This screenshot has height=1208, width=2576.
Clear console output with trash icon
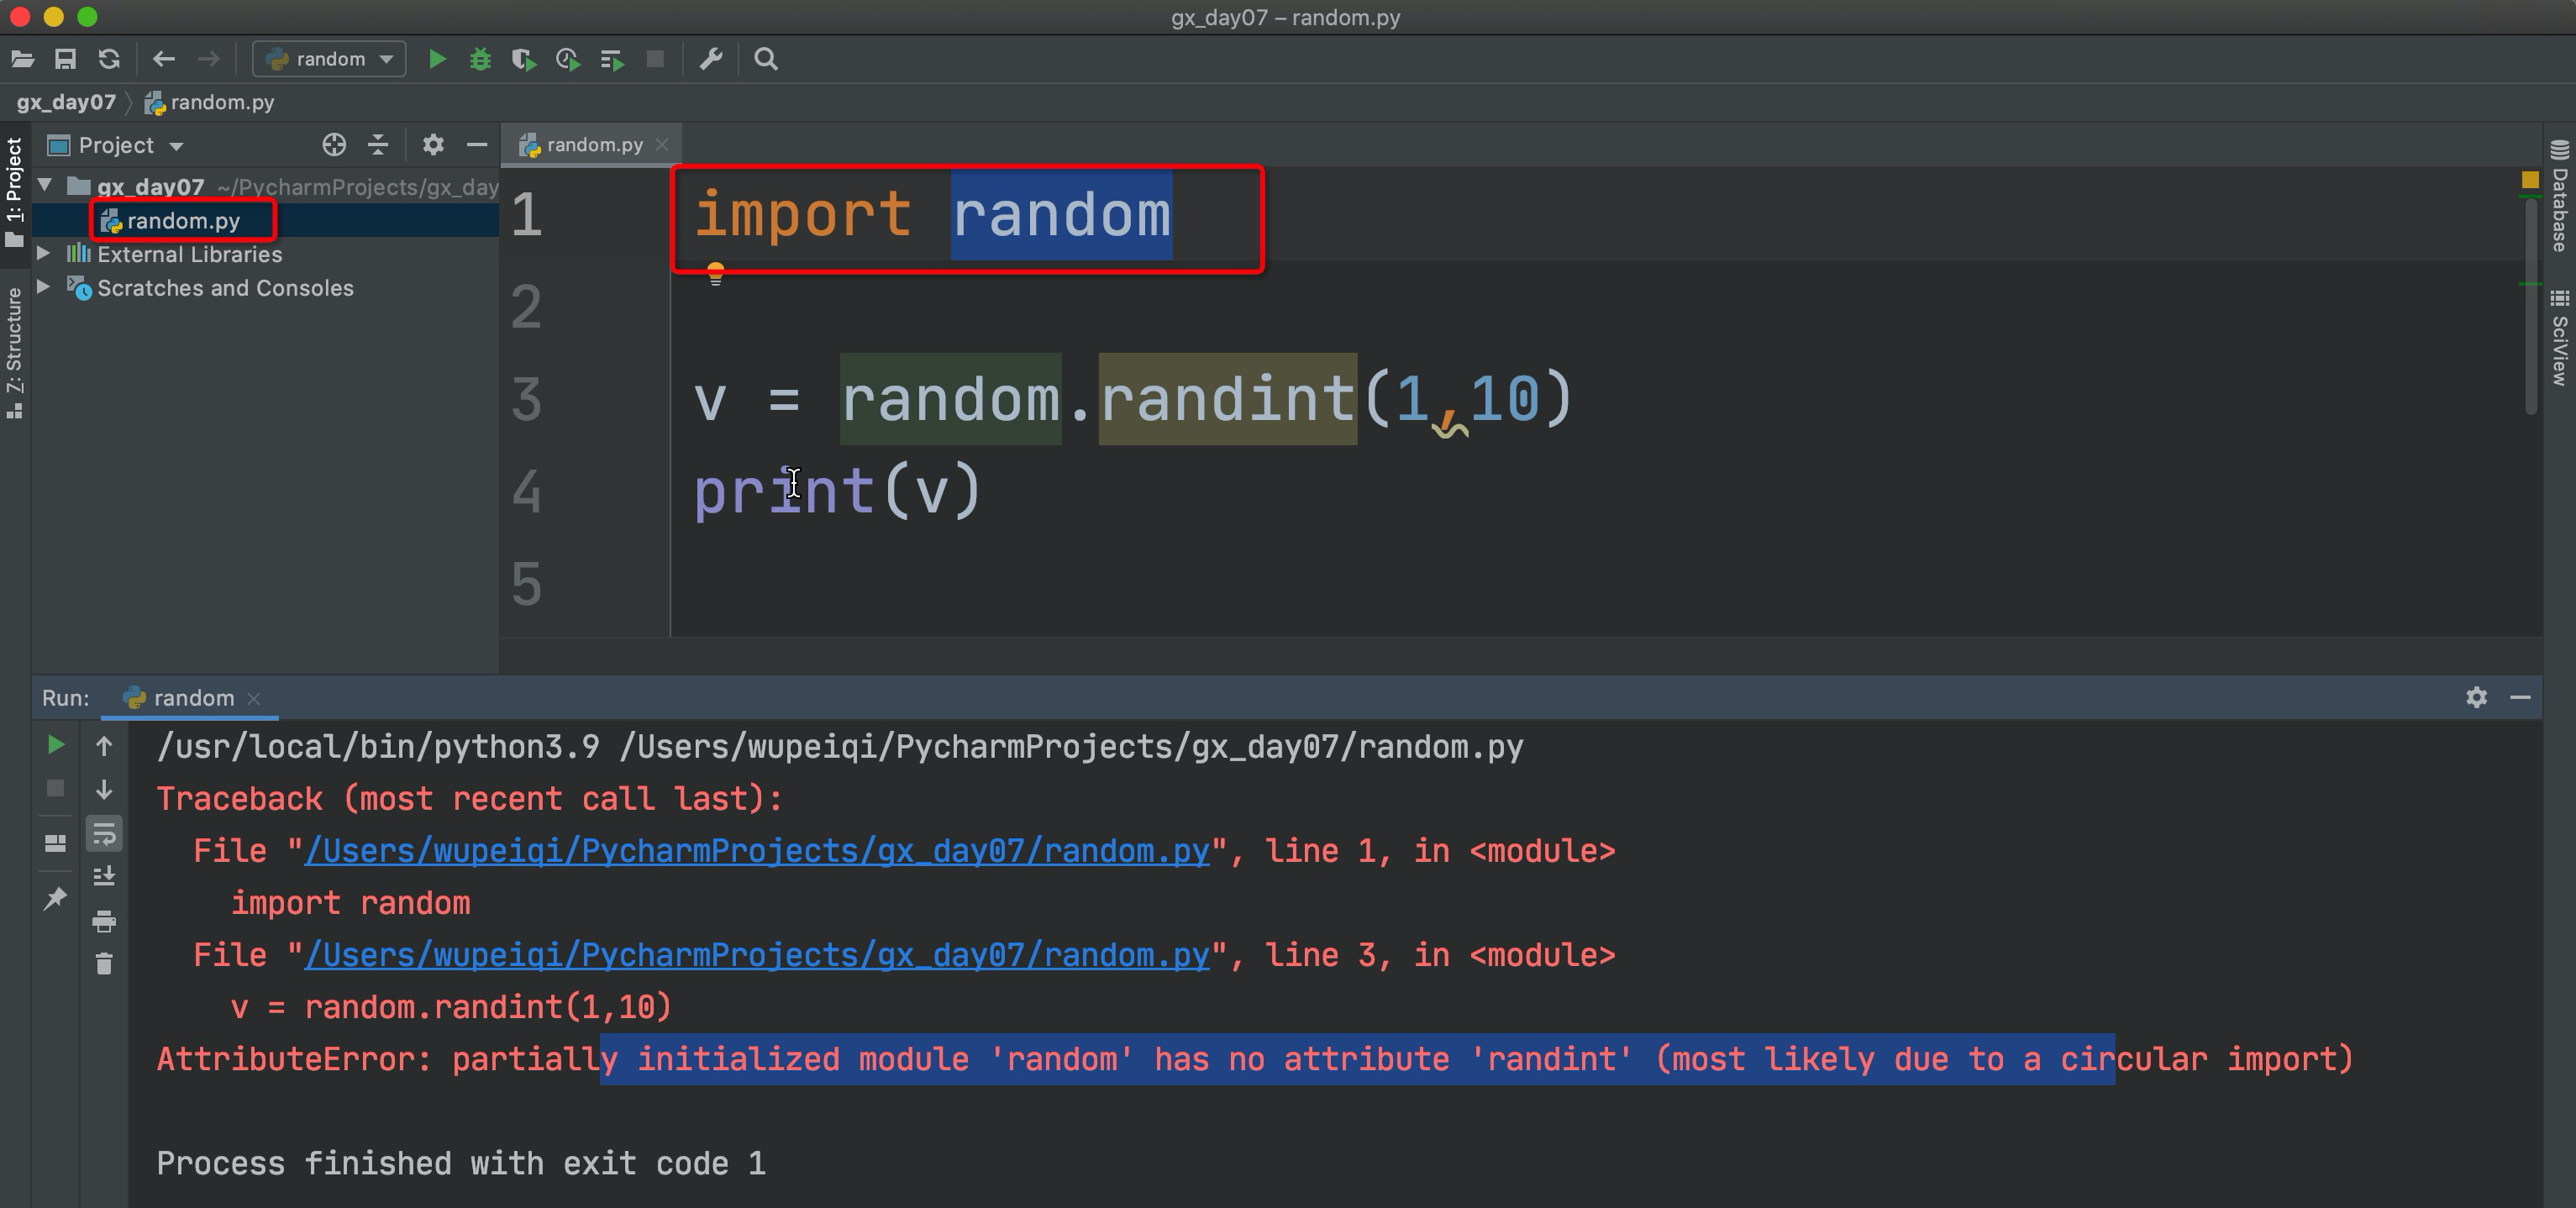tap(104, 964)
